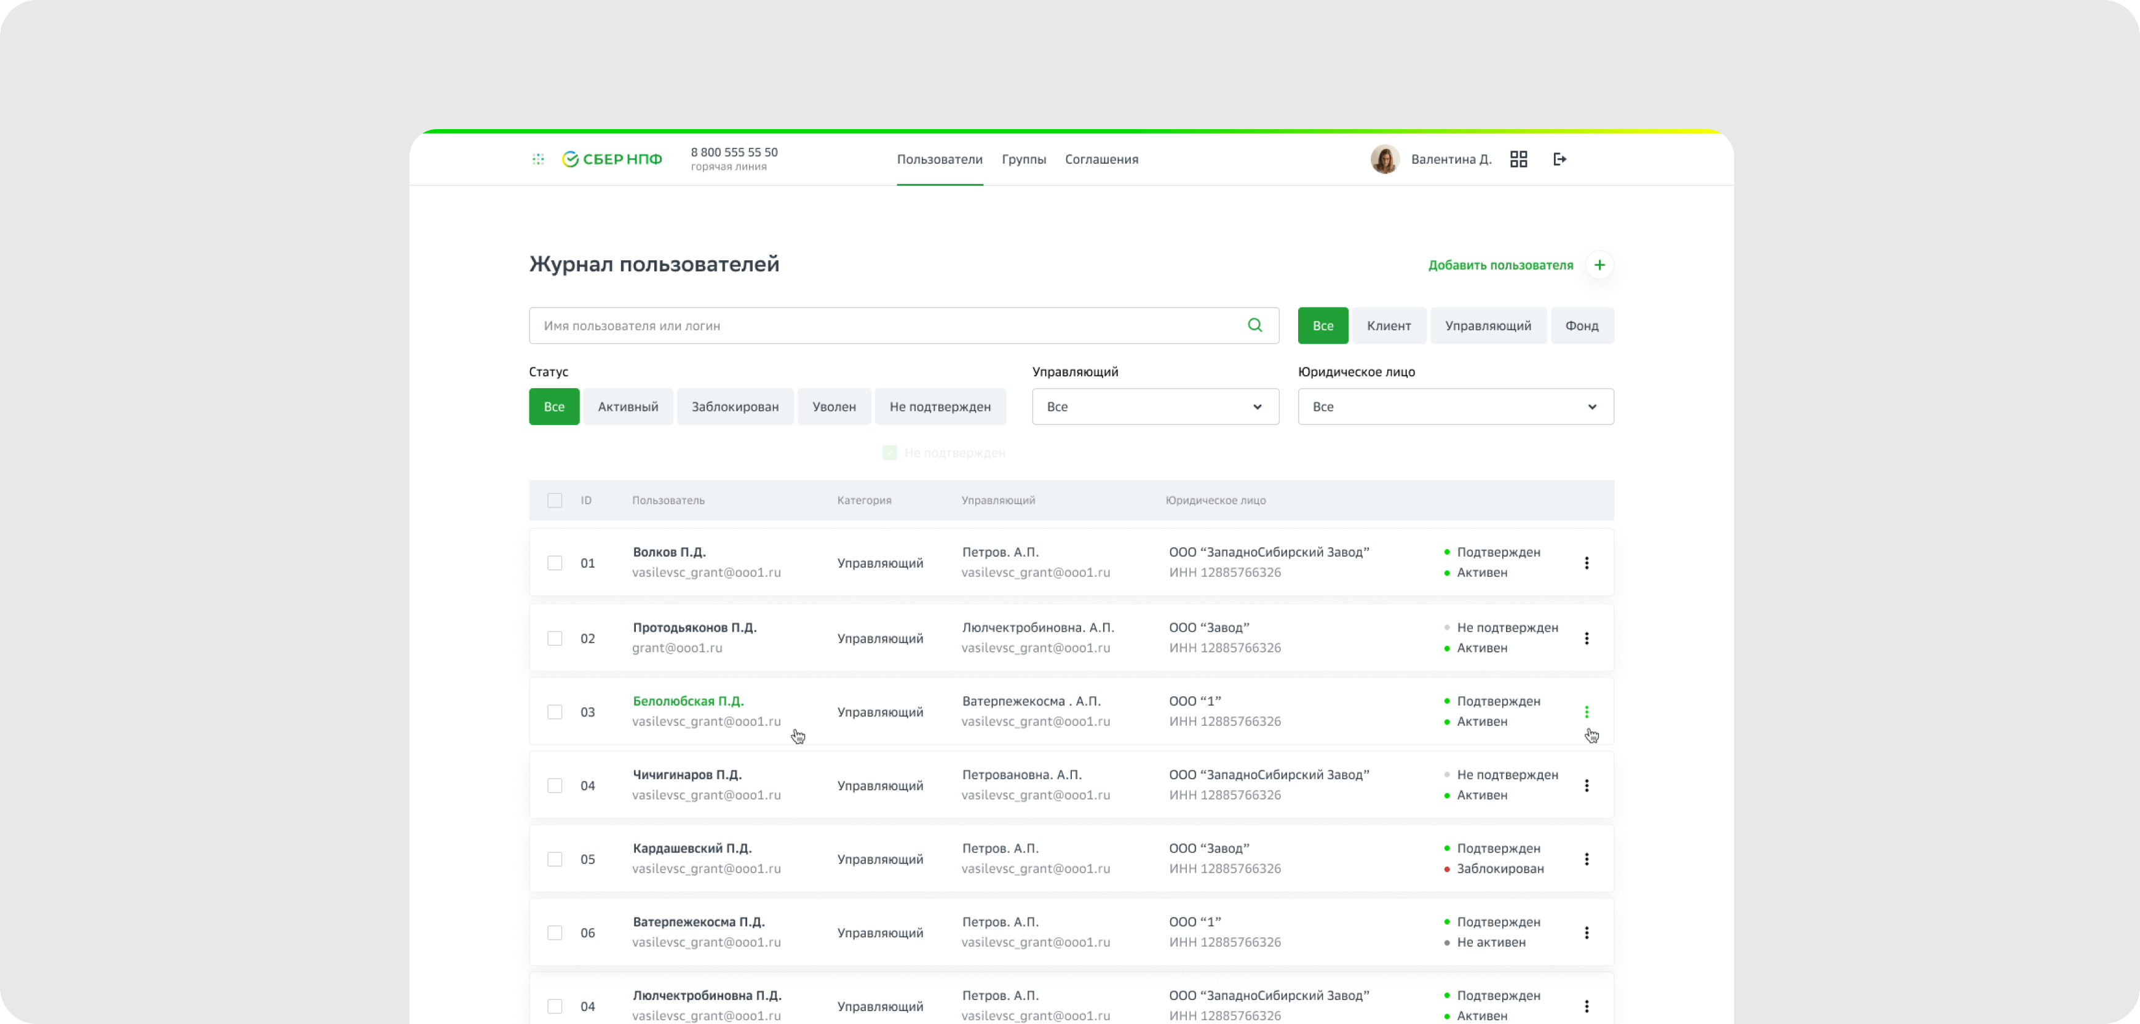Click the Белолюбская П.Д. user link

688,701
